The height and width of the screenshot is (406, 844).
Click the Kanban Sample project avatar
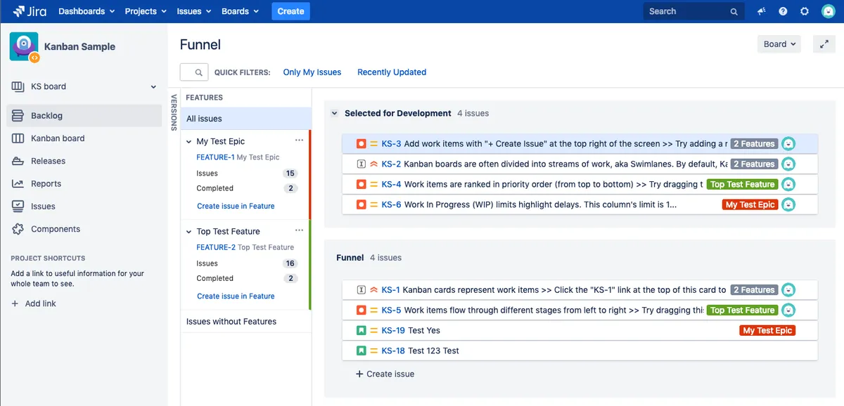click(24, 46)
